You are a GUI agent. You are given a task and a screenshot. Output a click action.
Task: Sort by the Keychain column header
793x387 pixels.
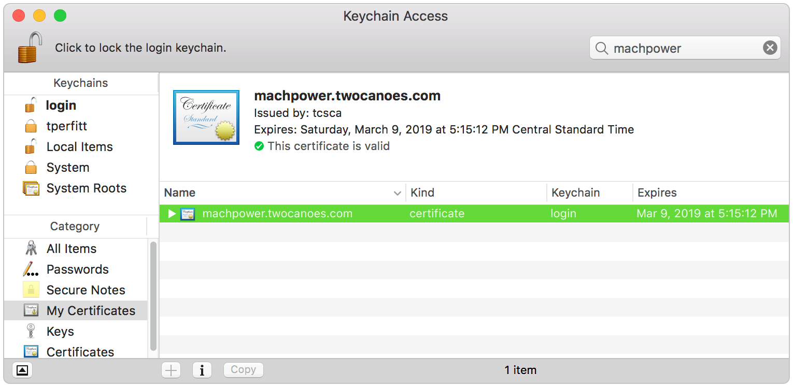590,193
